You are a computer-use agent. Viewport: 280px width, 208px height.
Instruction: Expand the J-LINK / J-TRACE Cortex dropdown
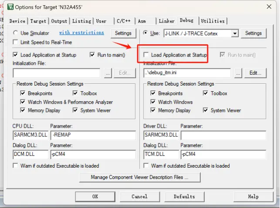click(x=235, y=33)
